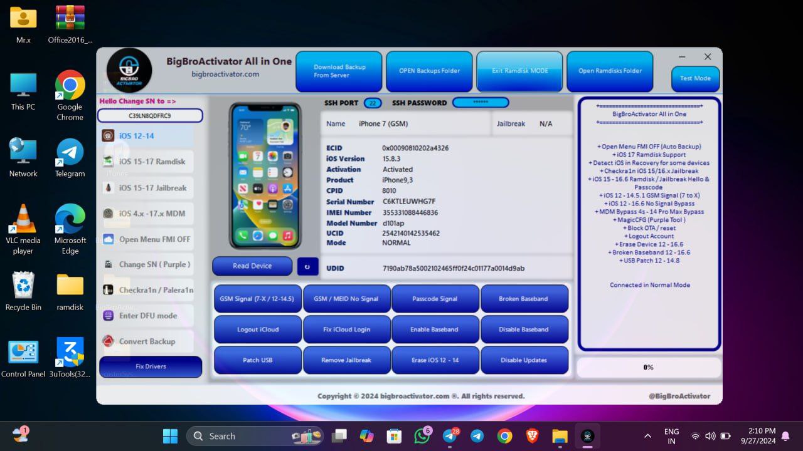This screenshot has width=803, height=451.
Task: Open Telegram with 28 unread badge
Action: pyautogui.click(x=450, y=436)
